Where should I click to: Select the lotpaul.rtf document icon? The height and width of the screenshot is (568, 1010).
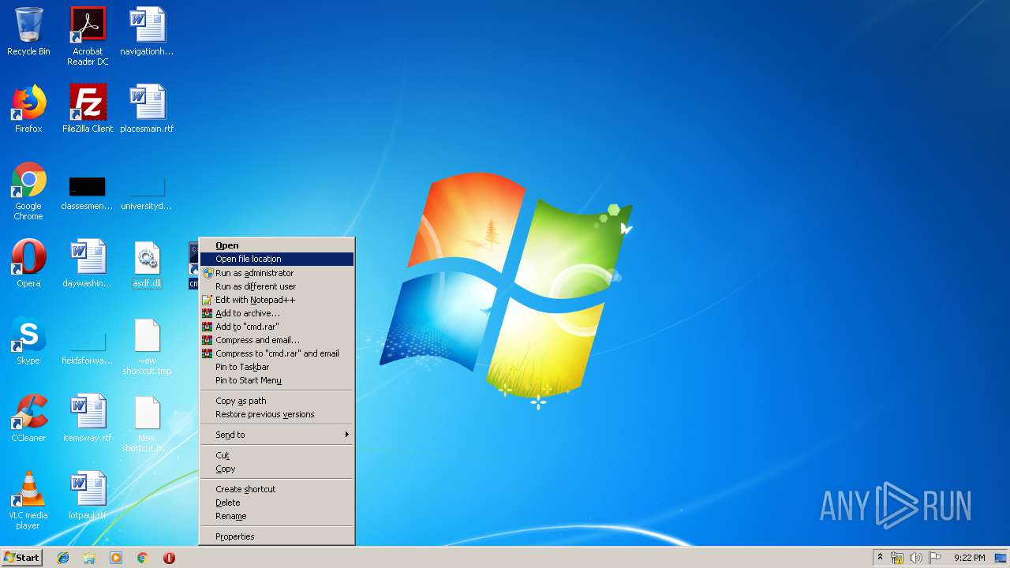click(88, 496)
